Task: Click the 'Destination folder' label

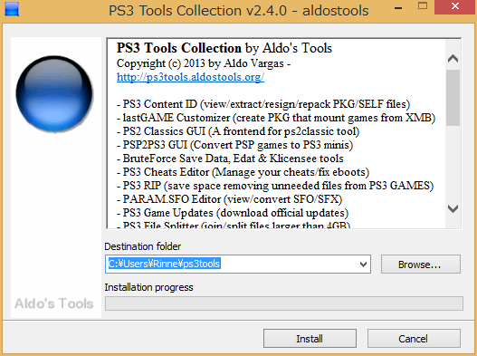Action: 143,246
